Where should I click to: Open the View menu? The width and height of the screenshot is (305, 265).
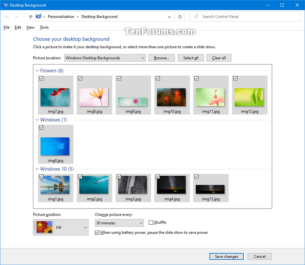(x=30, y=27)
